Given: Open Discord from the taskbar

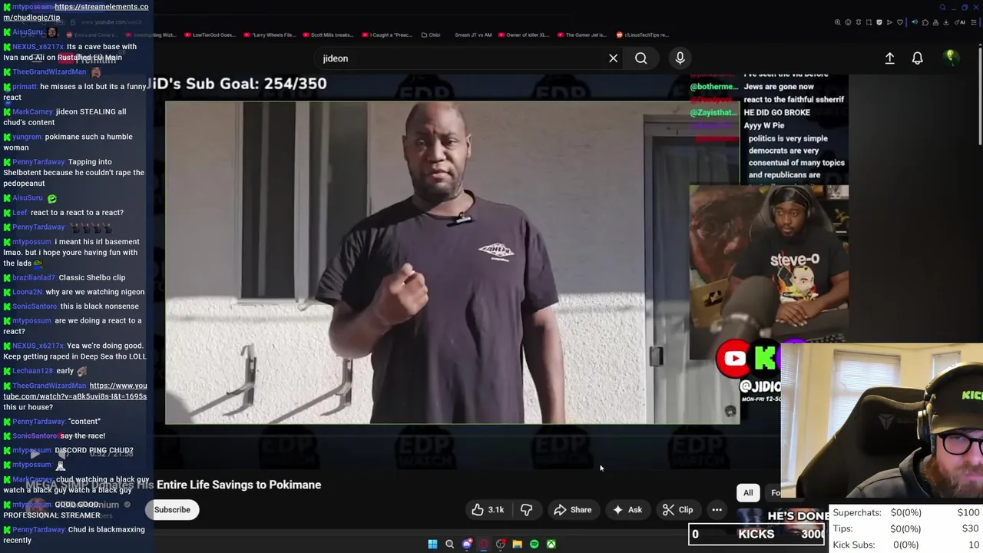Looking at the screenshot, I should point(466,544).
